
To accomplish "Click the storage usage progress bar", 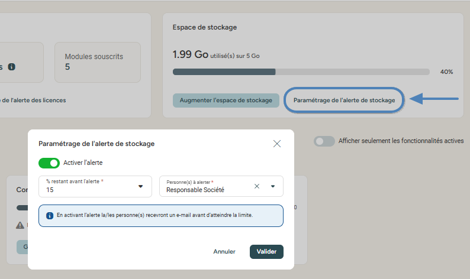I will 301,72.
